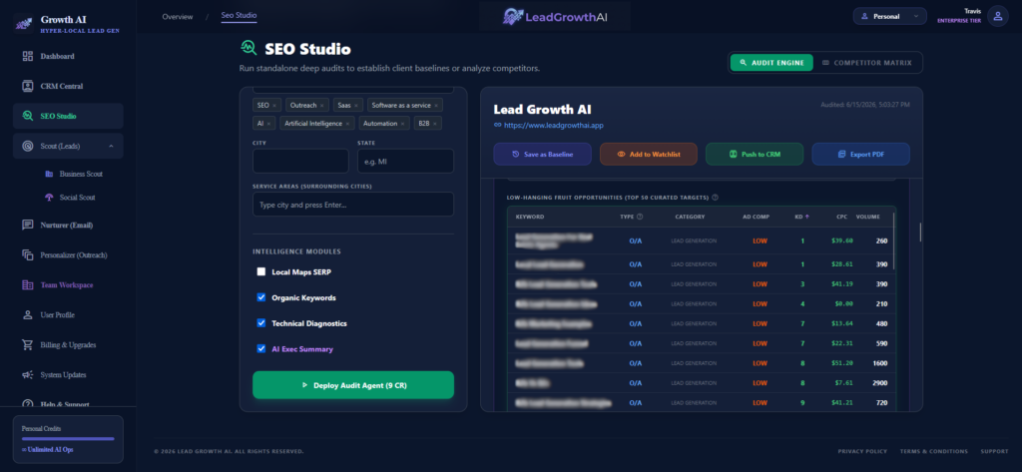Click the 2900 volume value

coord(879,383)
